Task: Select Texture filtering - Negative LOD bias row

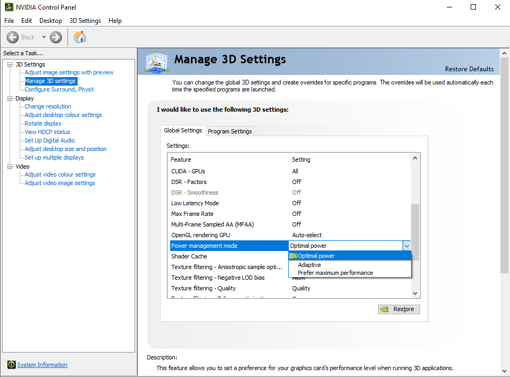Action: click(229, 278)
